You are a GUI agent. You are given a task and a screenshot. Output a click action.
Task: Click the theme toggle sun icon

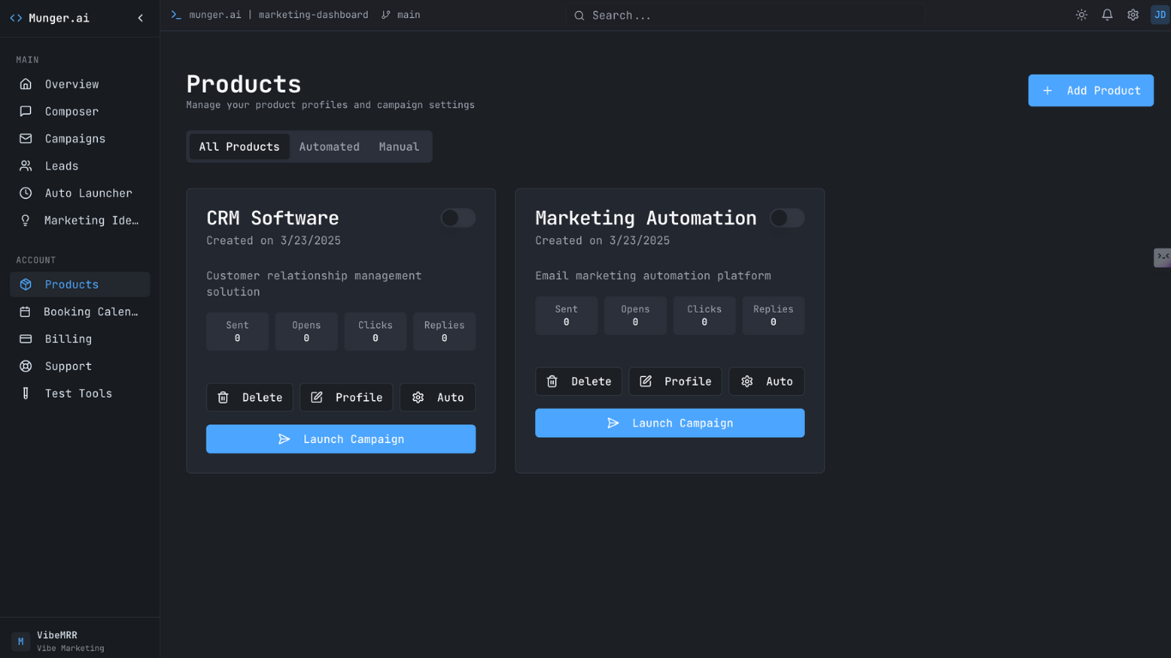tap(1081, 15)
